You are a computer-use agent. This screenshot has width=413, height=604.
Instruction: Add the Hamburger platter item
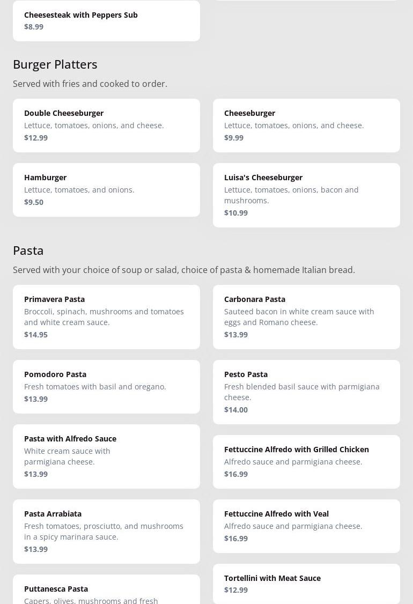pos(106,189)
